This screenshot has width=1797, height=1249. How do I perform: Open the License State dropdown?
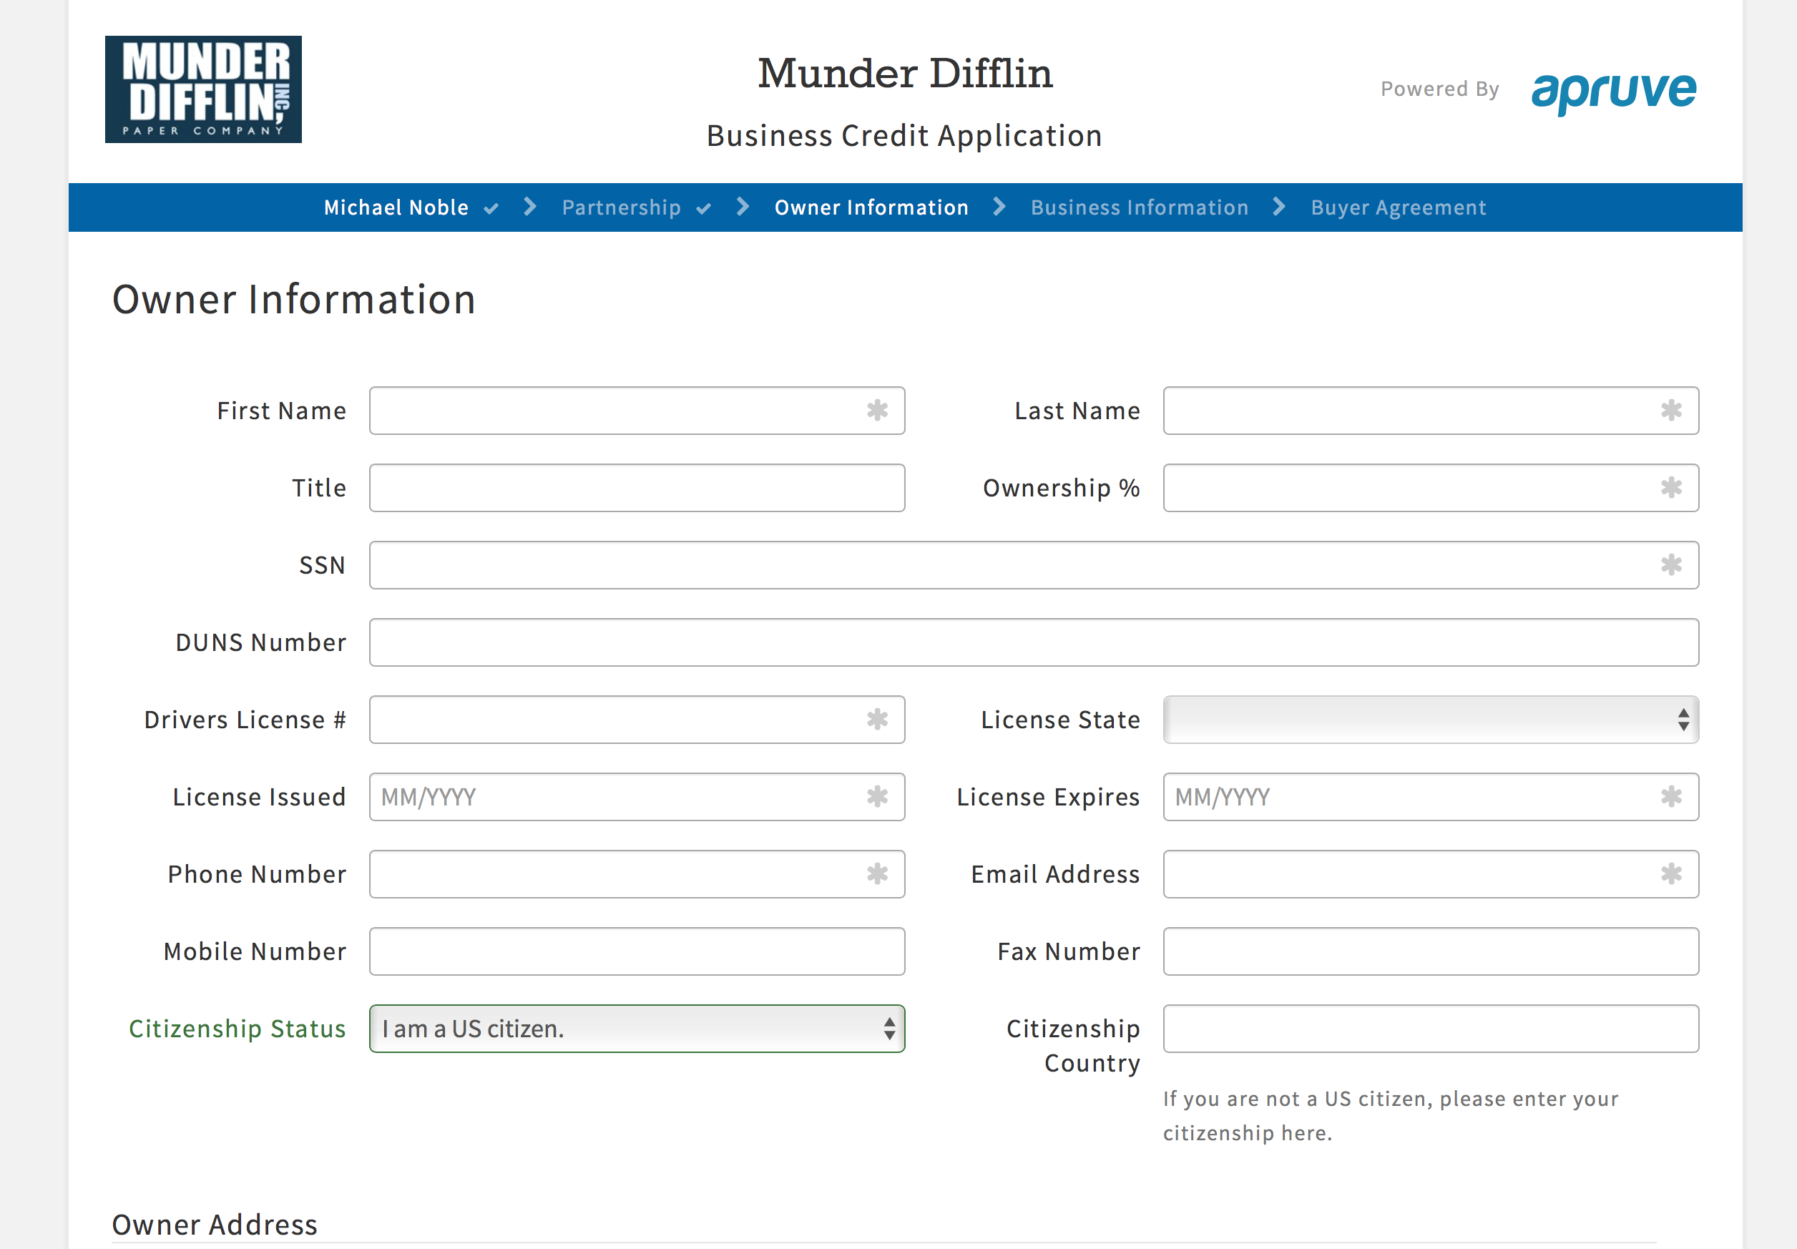(1430, 719)
